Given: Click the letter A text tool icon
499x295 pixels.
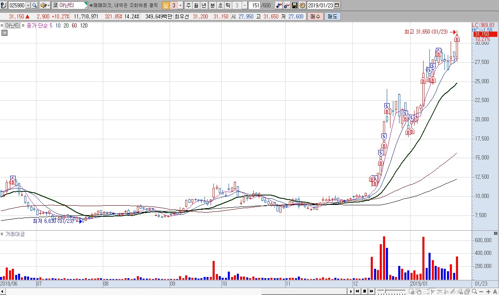Looking at the screenshot, I should 495,291.
